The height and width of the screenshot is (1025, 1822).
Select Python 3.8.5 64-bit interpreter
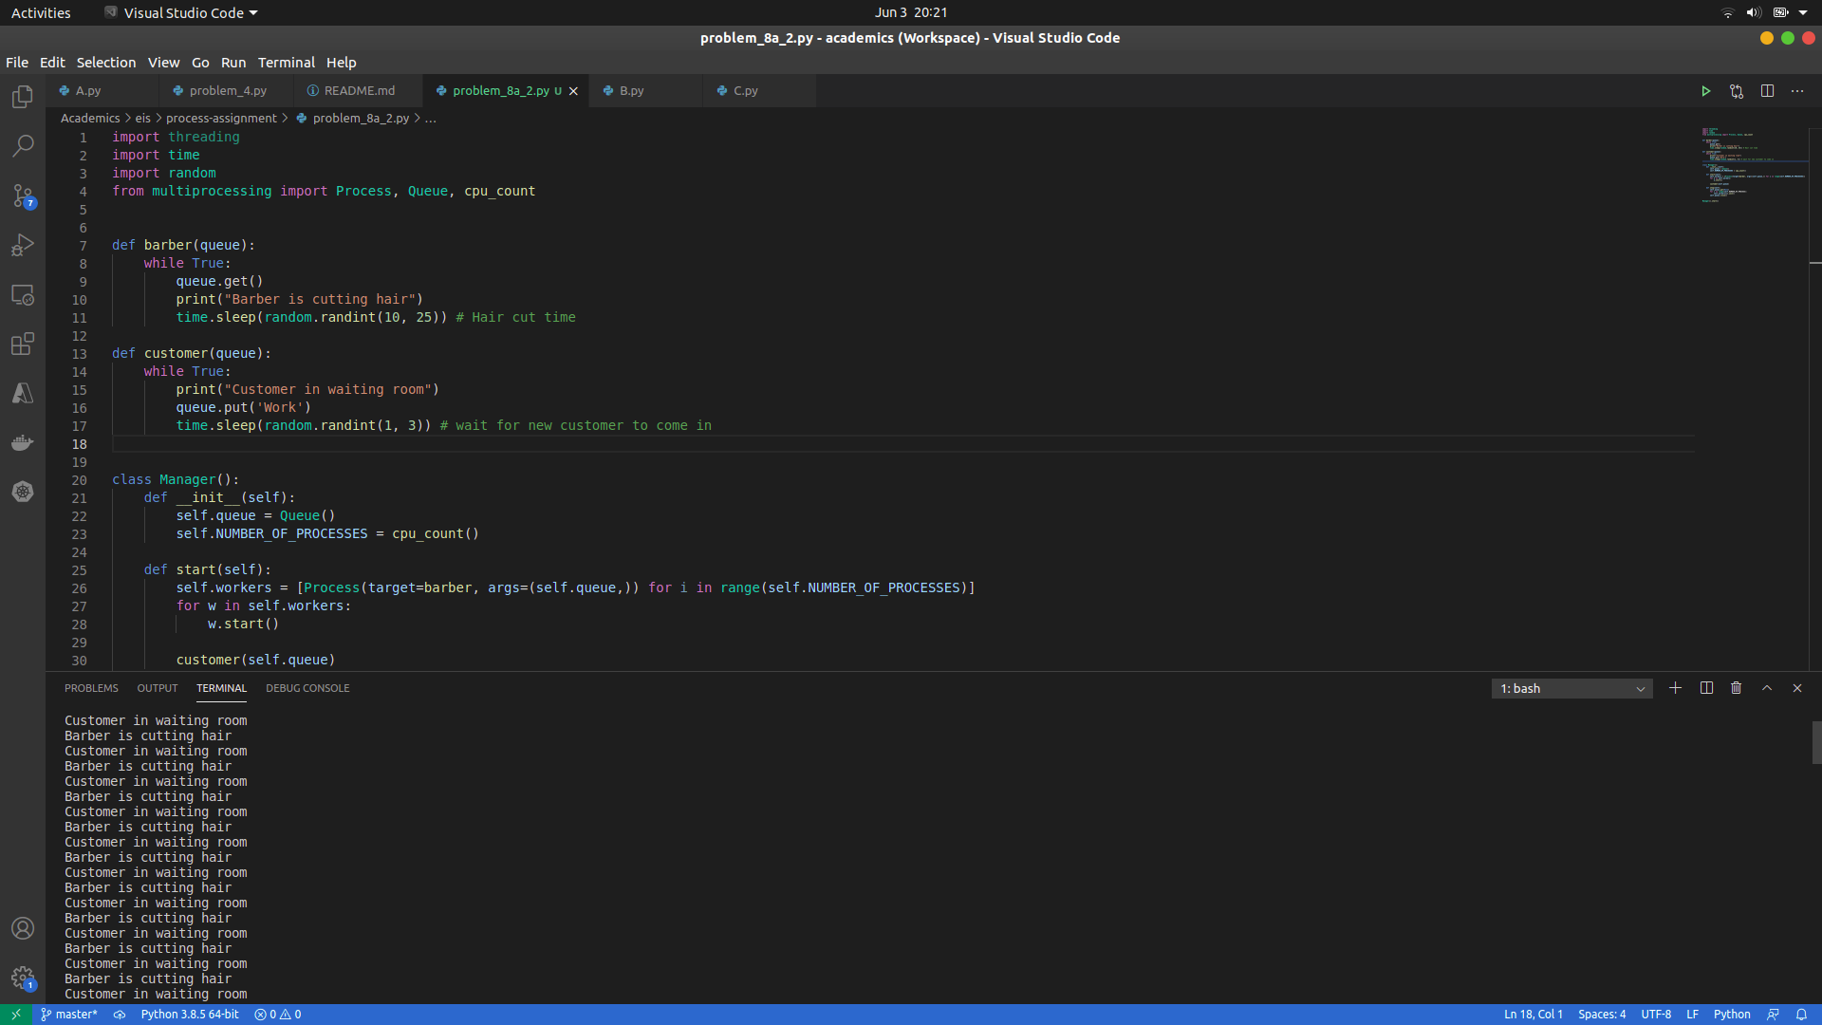[190, 1015]
